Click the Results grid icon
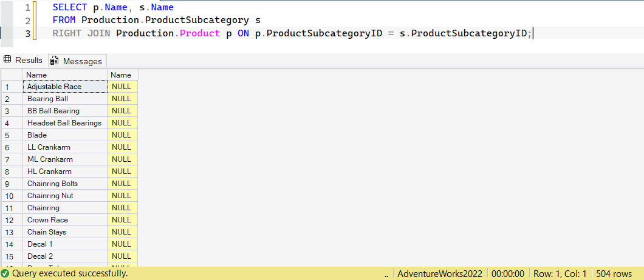Screen dimensions: 644x280 tap(7, 60)
